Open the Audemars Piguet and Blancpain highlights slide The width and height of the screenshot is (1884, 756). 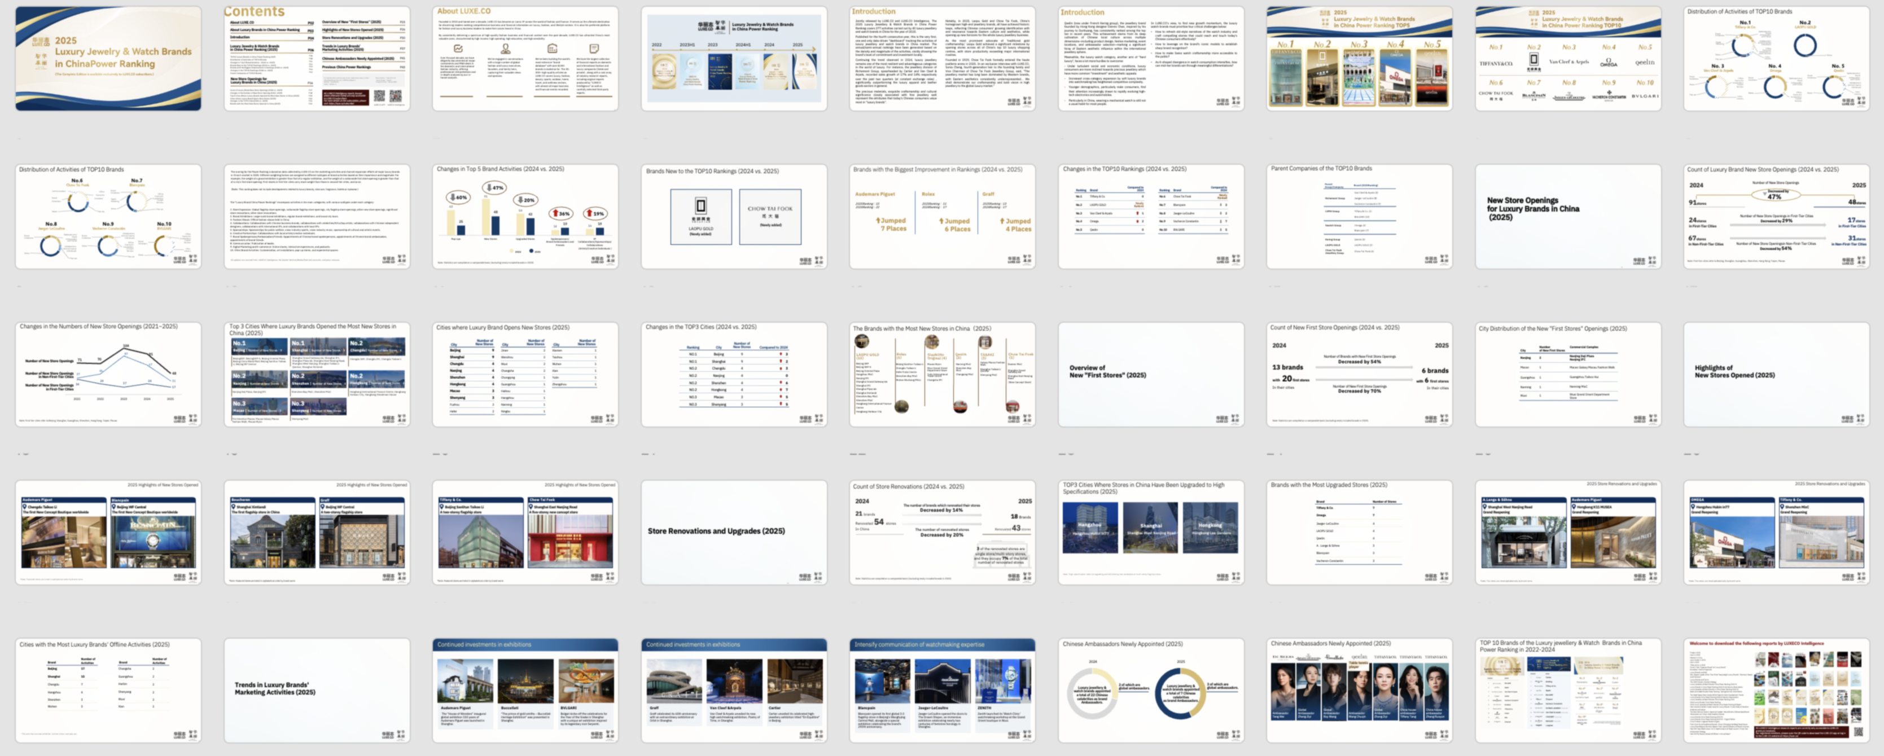(108, 532)
